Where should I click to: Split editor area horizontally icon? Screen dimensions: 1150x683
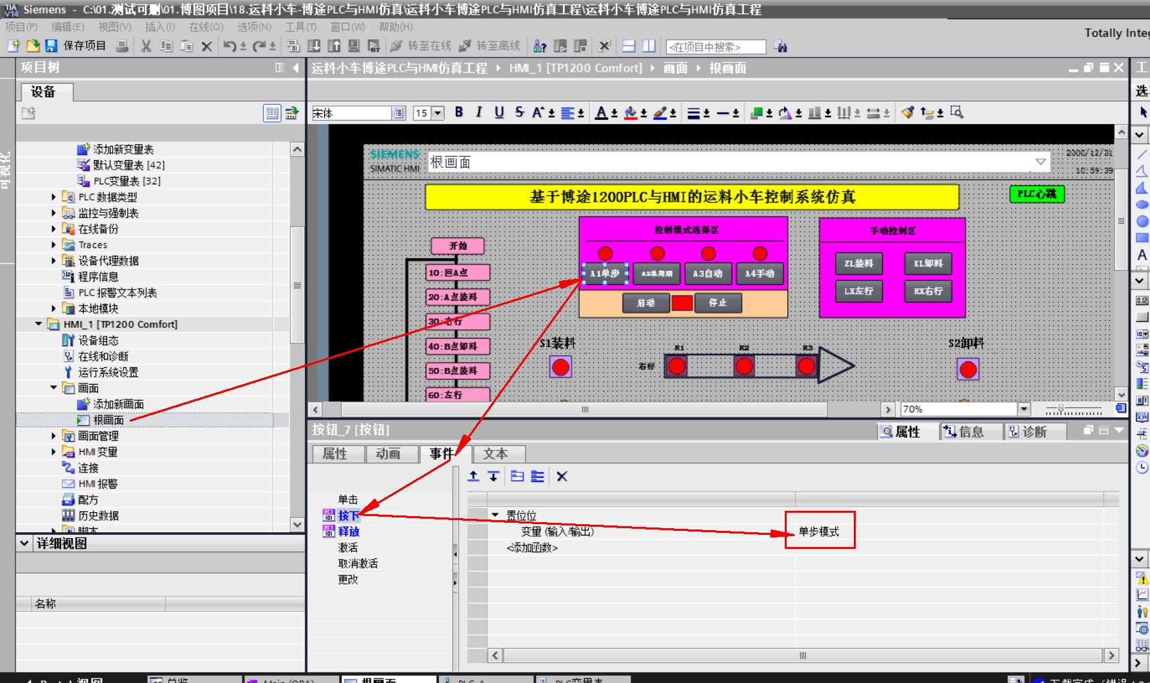tap(629, 46)
